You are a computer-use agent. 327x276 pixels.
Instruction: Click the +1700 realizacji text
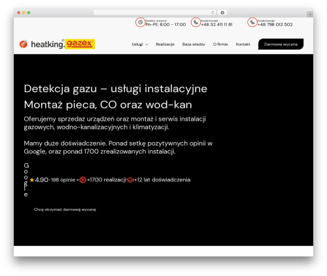point(107,179)
